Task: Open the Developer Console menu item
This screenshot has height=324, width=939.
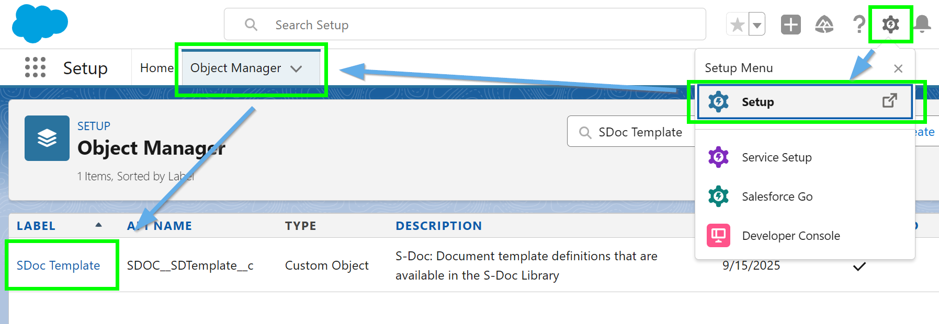Action: [790, 236]
